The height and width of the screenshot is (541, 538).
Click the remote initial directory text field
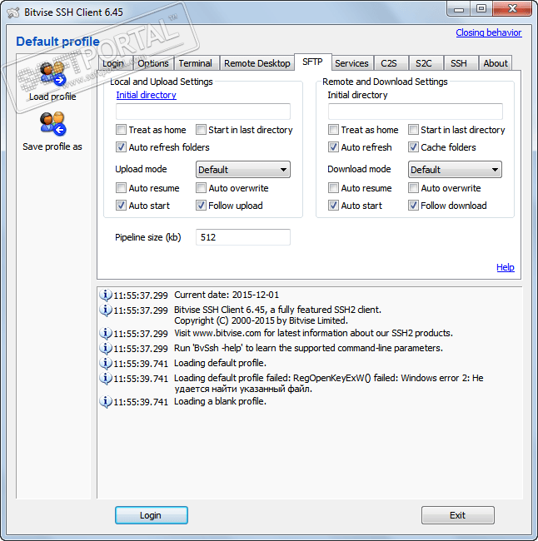pos(416,112)
